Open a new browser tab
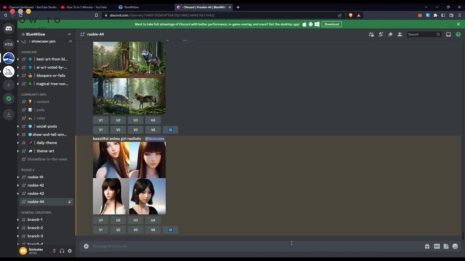The width and height of the screenshot is (465, 261). tap(238, 7)
